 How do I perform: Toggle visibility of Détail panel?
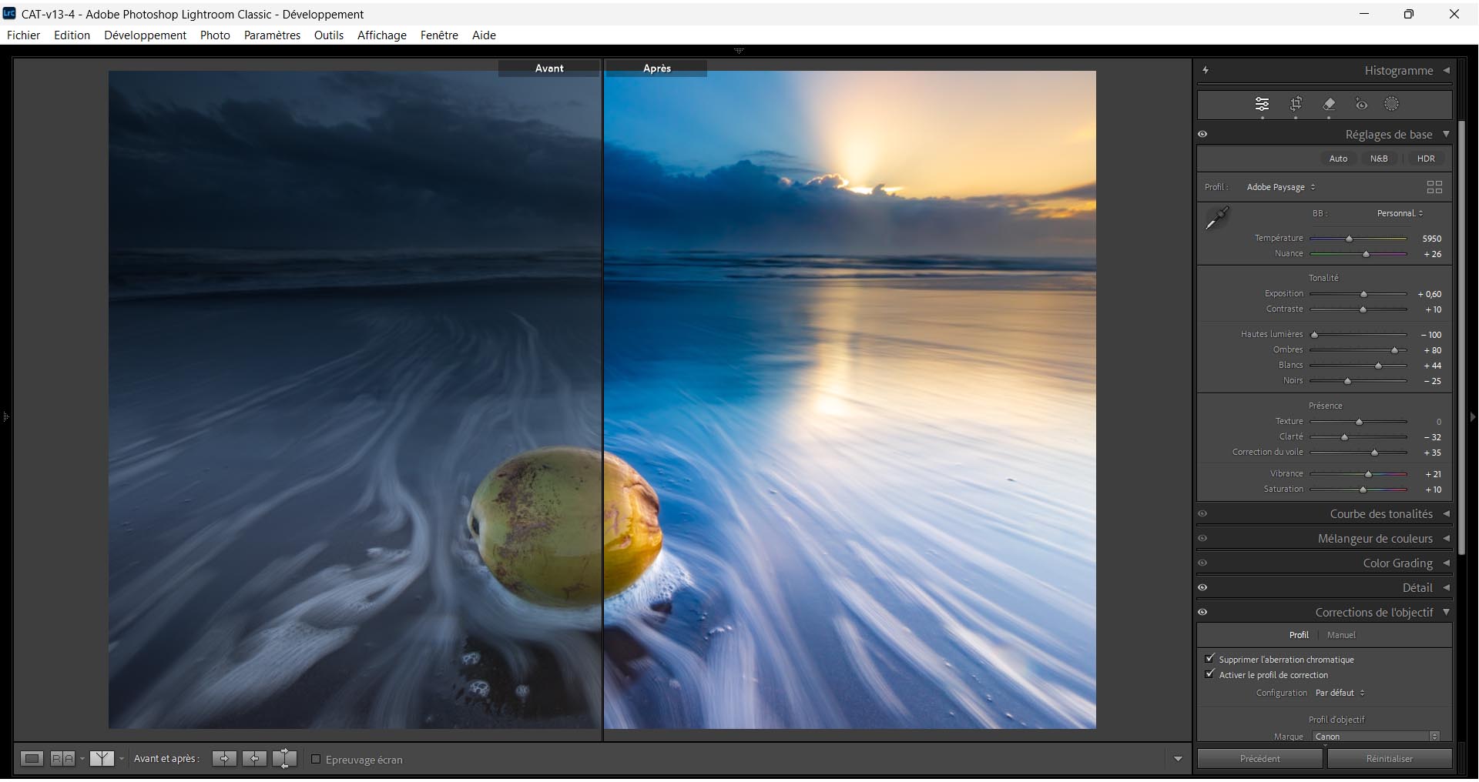click(x=1202, y=588)
